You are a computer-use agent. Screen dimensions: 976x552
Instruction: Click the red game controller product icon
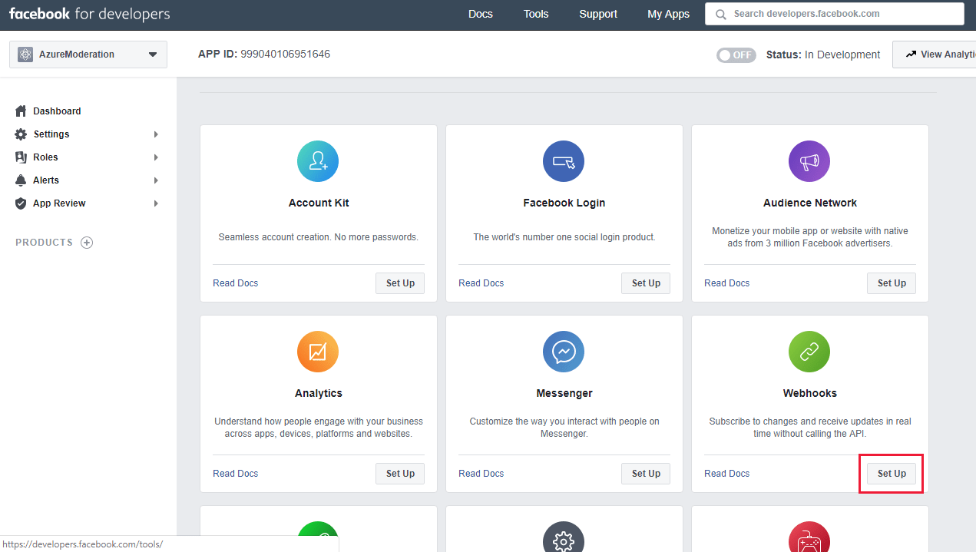tap(809, 541)
